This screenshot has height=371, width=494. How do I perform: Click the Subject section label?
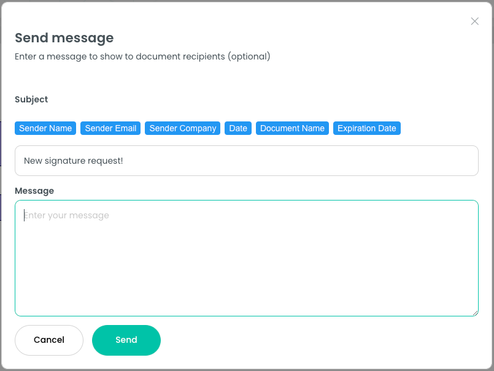click(x=31, y=99)
